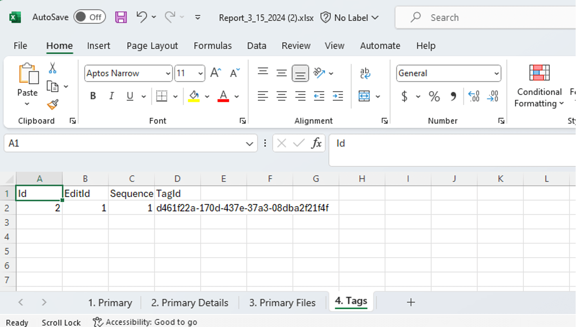Apply Percent Style format
576x327 pixels.
coord(434,96)
